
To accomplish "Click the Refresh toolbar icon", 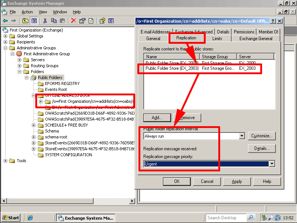I will click(x=91, y=21).
